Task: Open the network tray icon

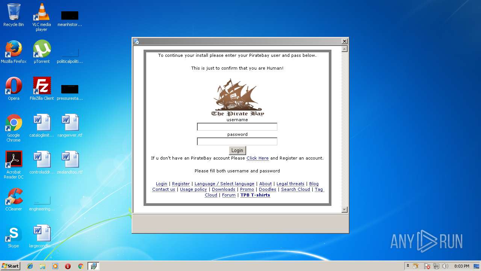Action: (x=436, y=266)
